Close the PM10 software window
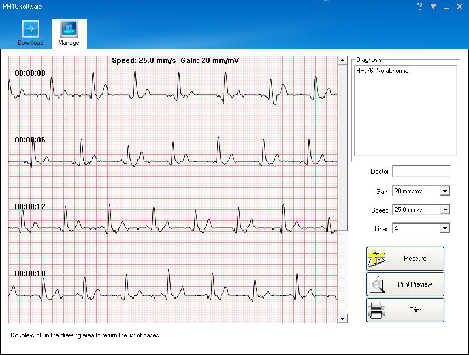The width and height of the screenshot is (469, 355). [x=460, y=7]
